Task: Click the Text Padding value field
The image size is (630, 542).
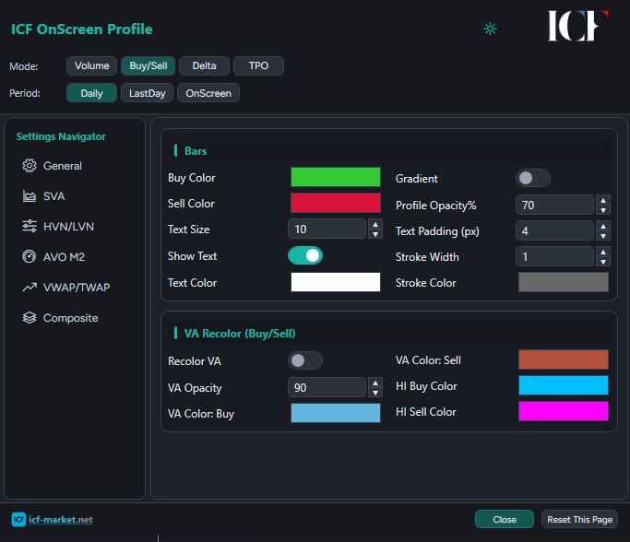Action: tap(555, 230)
